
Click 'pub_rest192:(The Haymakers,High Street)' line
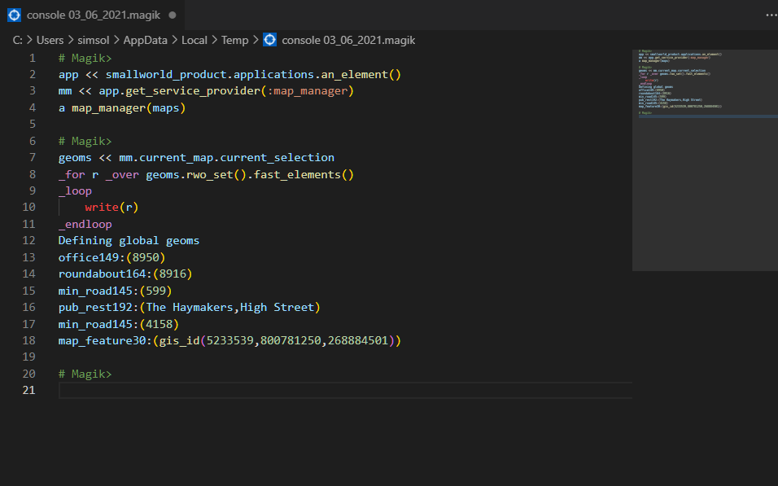pos(190,307)
